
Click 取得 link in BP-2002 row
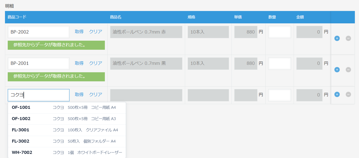79,32
